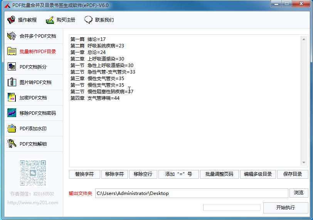Click the 添加 "=" 号 button
The height and width of the screenshot is (220, 313).
tap(178, 174)
